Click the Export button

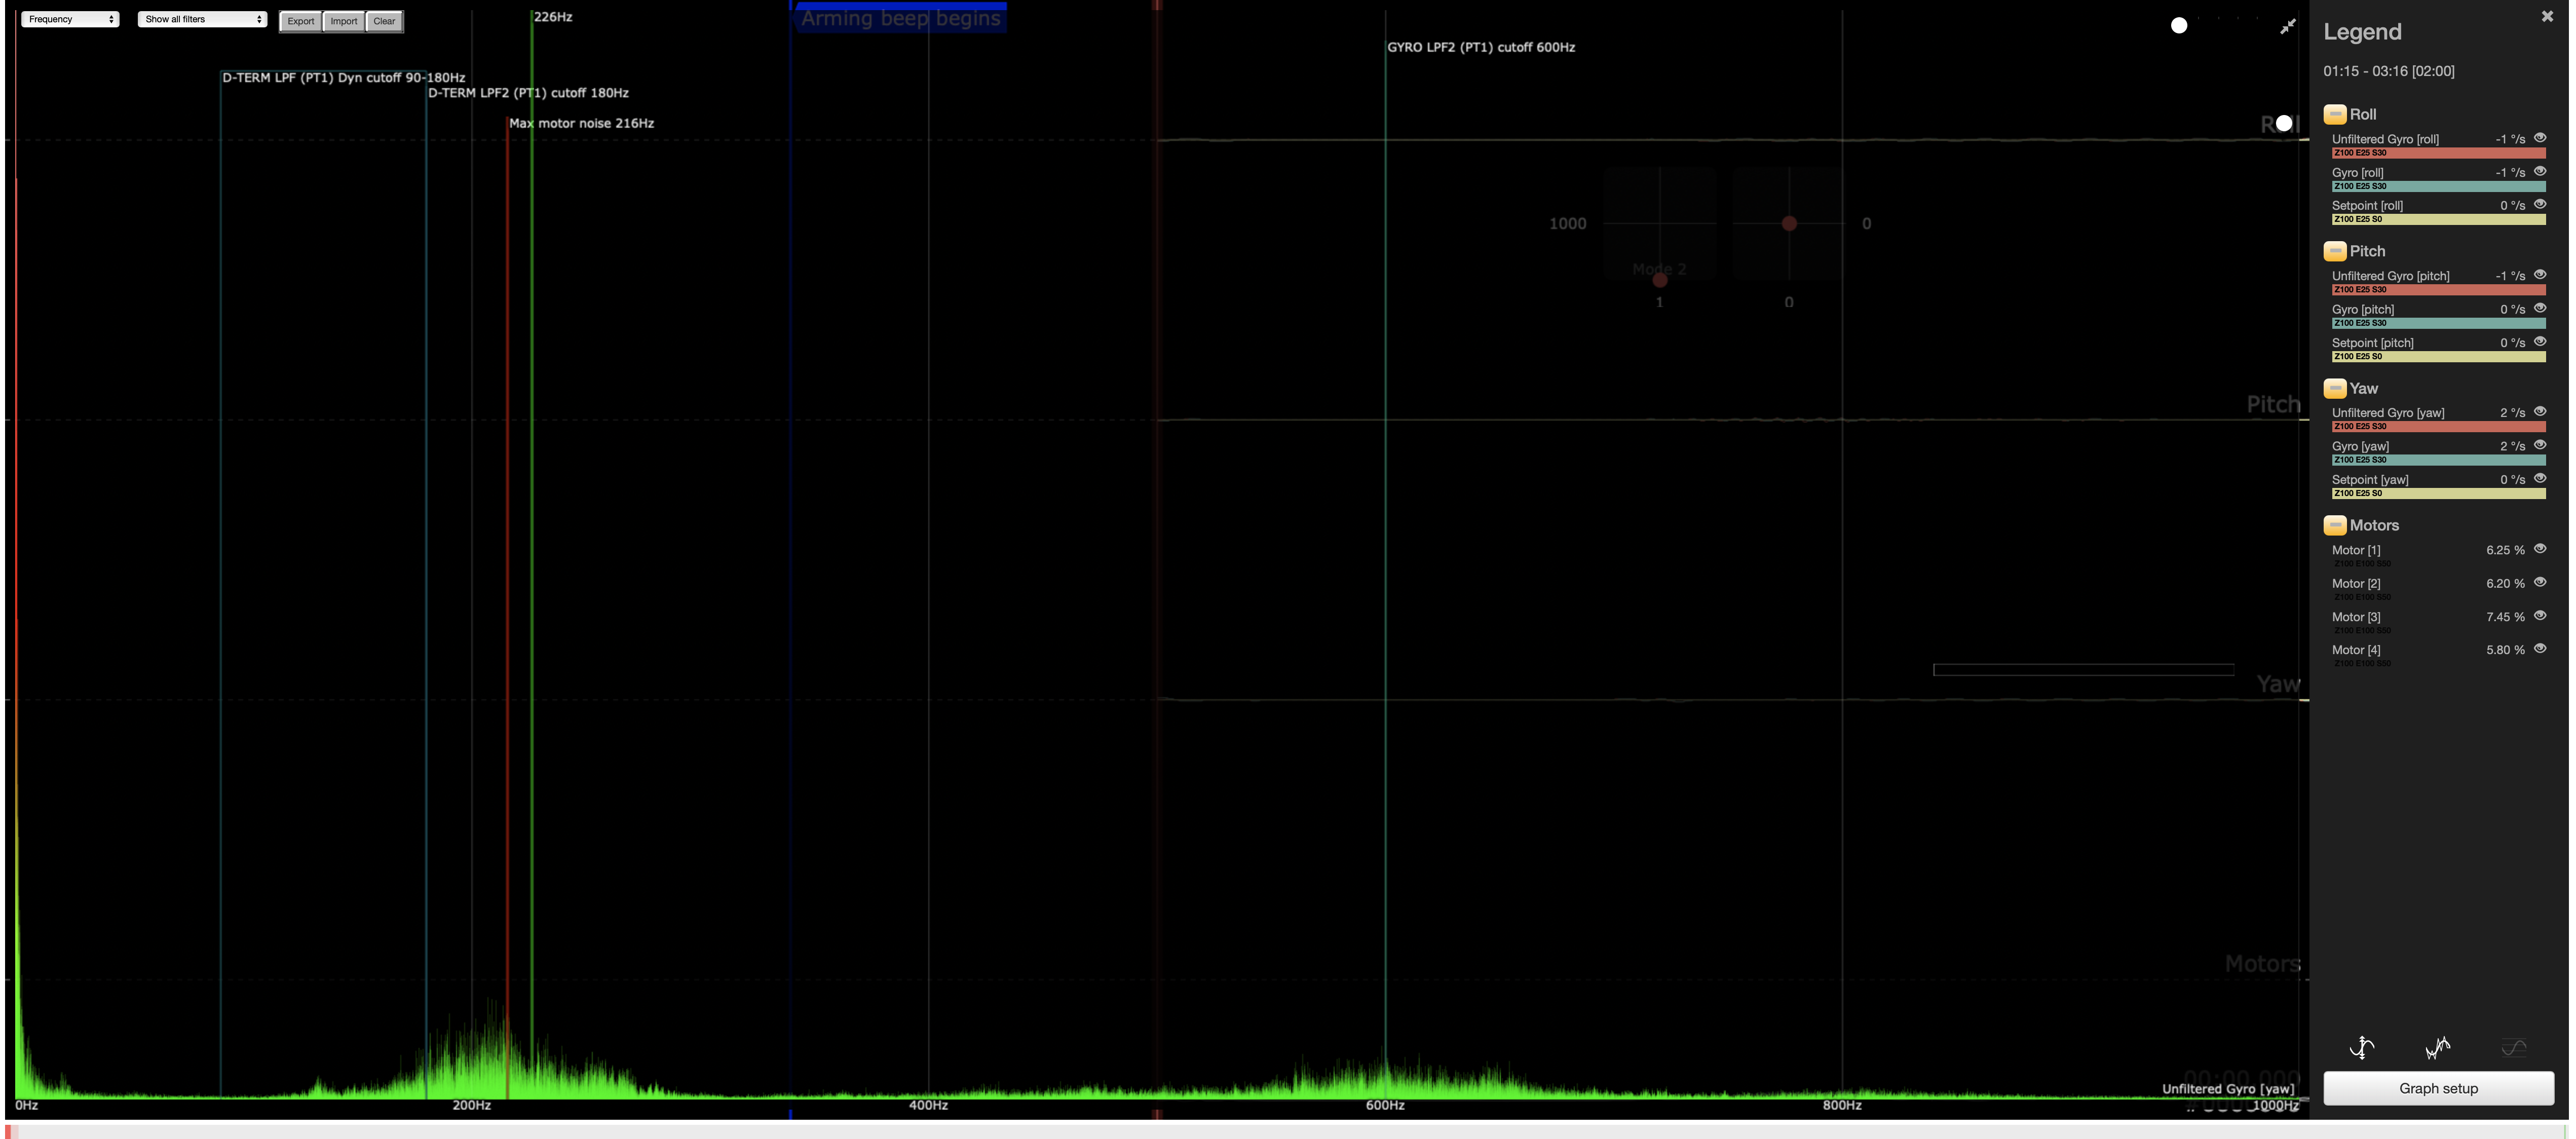300,21
